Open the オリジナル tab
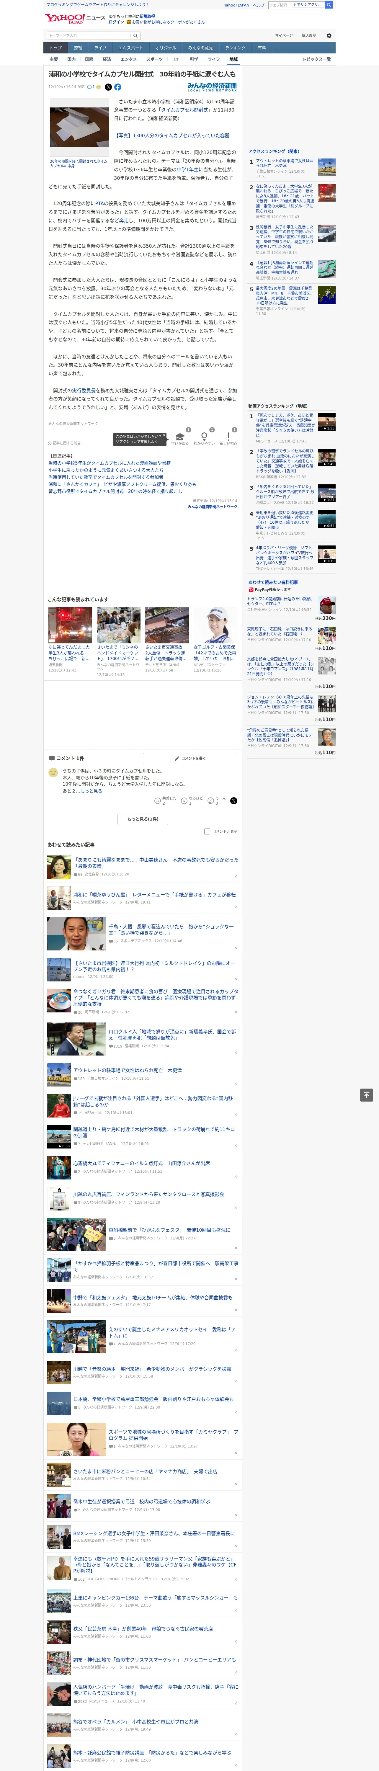 [166, 48]
